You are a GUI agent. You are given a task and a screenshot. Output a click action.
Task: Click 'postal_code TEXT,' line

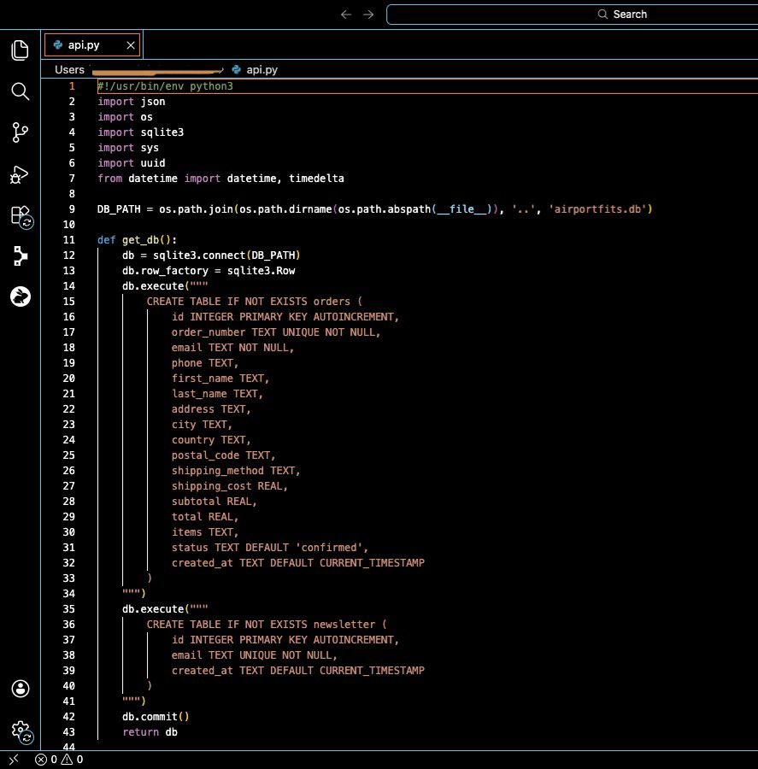pos(223,455)
